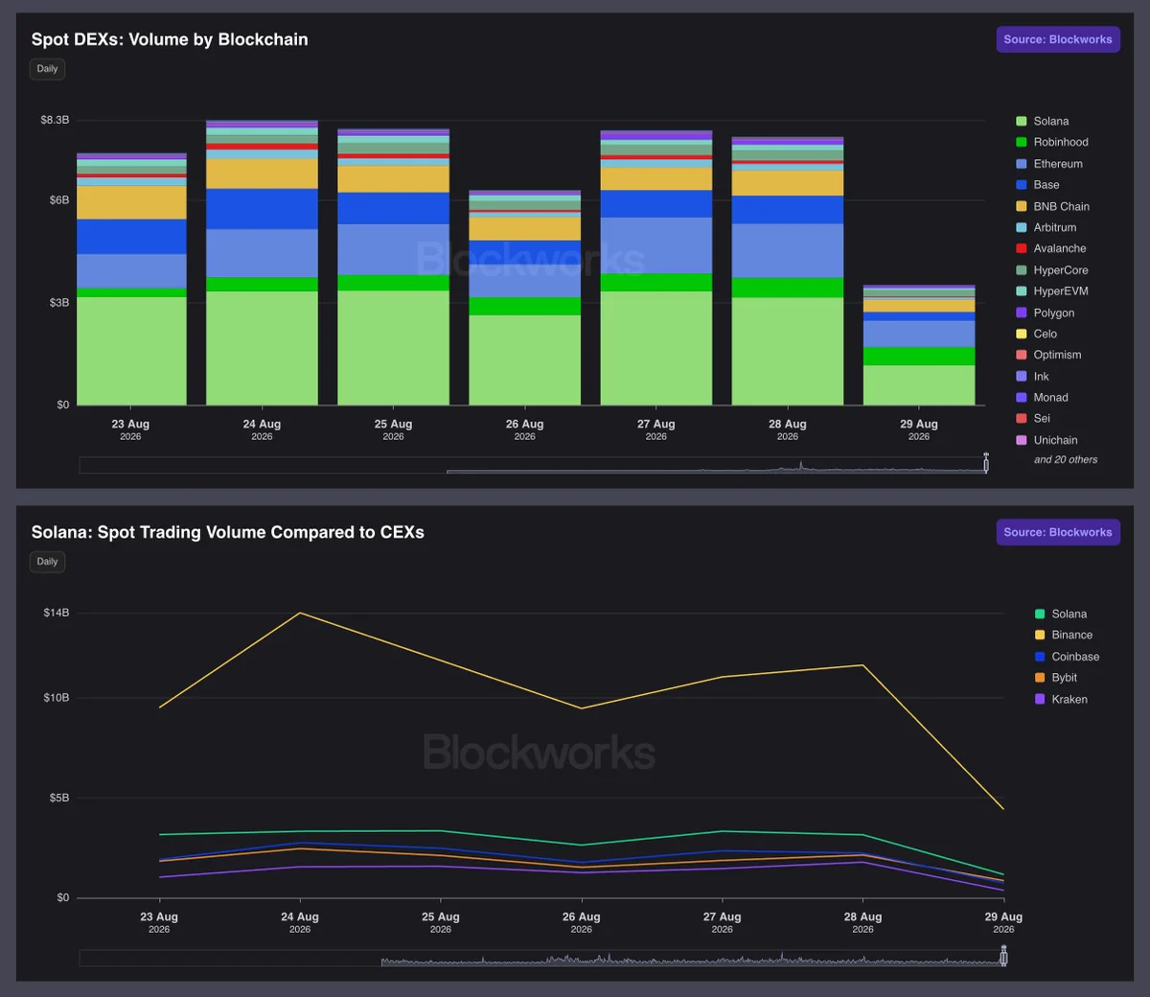Click the range slider handle under DEX chart
The image size is (1150, 997).
[986, 464]
